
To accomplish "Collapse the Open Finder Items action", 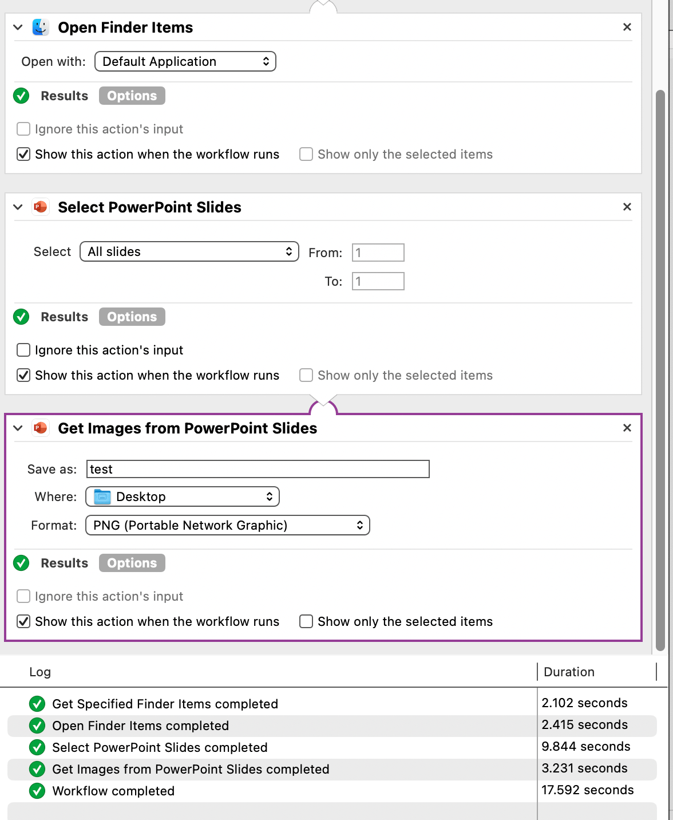I will (18, 27).
